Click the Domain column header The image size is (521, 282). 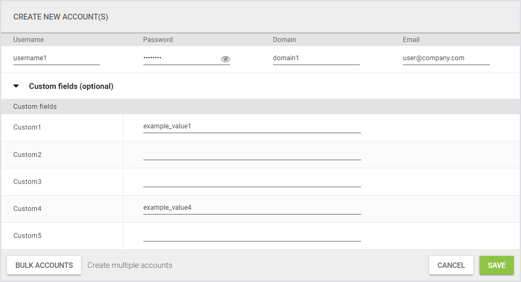[x=284, y=40]
